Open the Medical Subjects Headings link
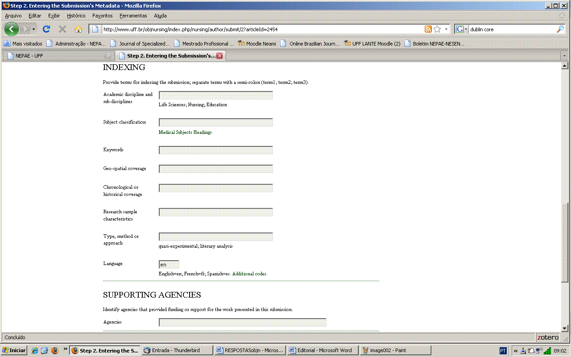 click(185, 133)
